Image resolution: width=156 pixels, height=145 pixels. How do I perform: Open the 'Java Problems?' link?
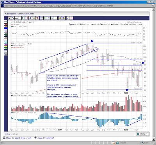(46, 138)
